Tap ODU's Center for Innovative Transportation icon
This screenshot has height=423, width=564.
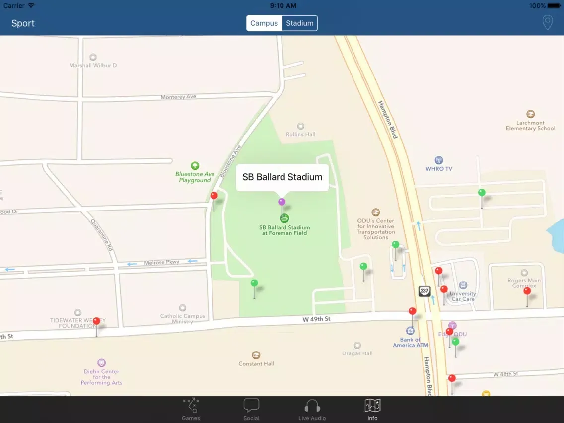pyautogui.click(x=376, y=212)
